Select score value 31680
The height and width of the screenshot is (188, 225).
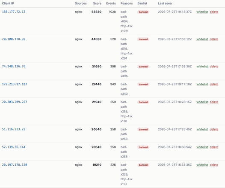coord(97,67)
